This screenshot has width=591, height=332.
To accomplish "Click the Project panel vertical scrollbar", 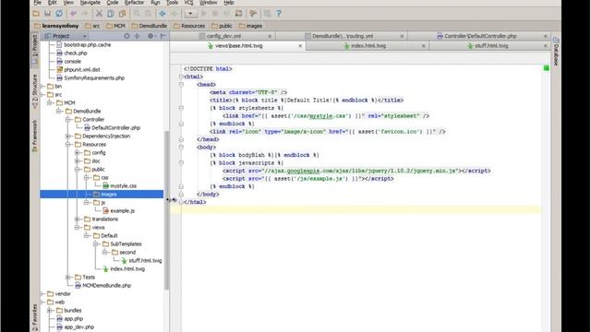I will click(x=166, y=210).
